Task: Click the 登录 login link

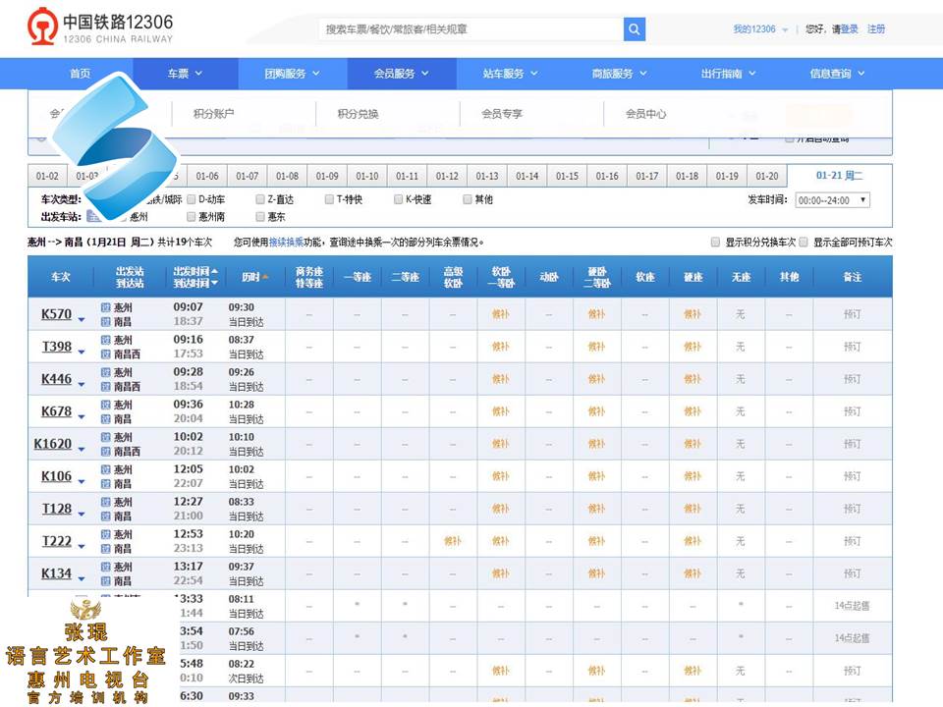Action: pos(849,28)
